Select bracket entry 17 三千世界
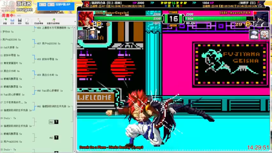Viewport: 272px width, 153px height. point(14,102)
